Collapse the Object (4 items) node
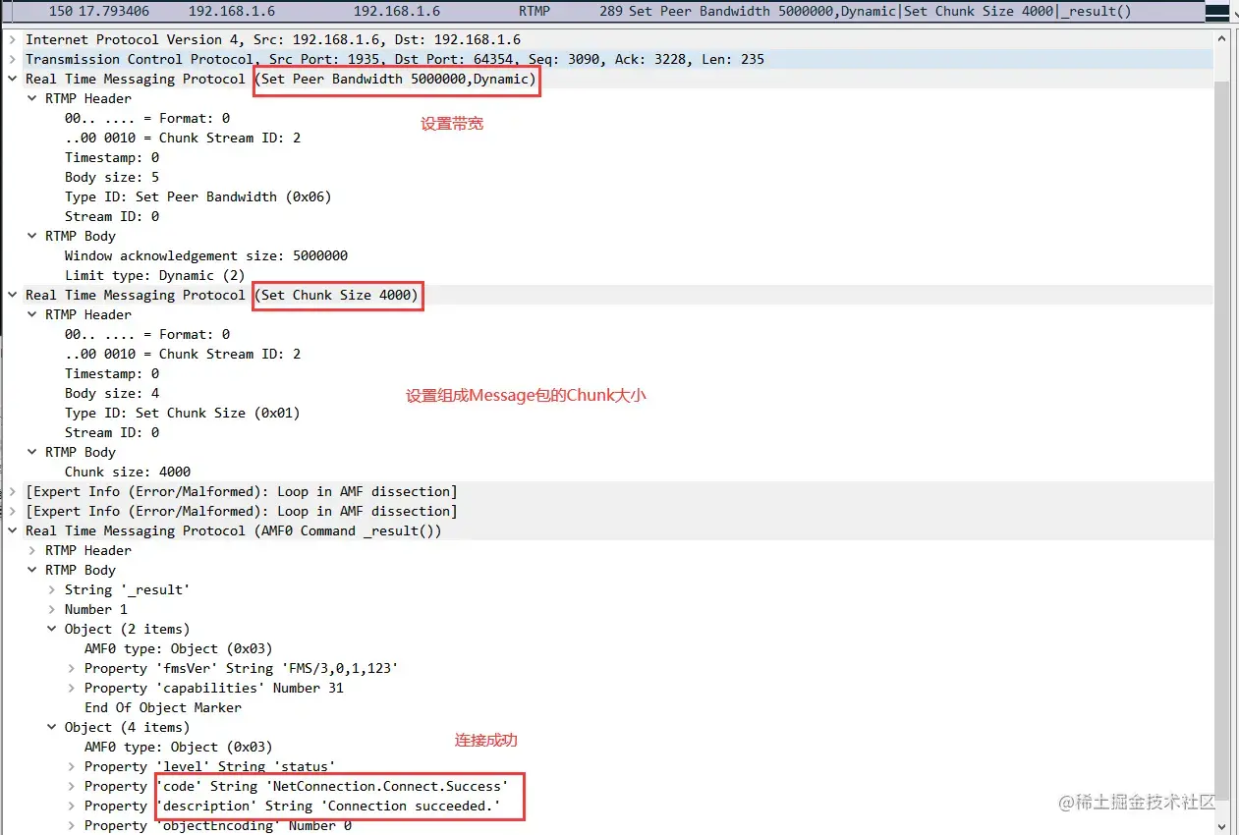This screenshot has width=1239, height=835. click(52, 727)
